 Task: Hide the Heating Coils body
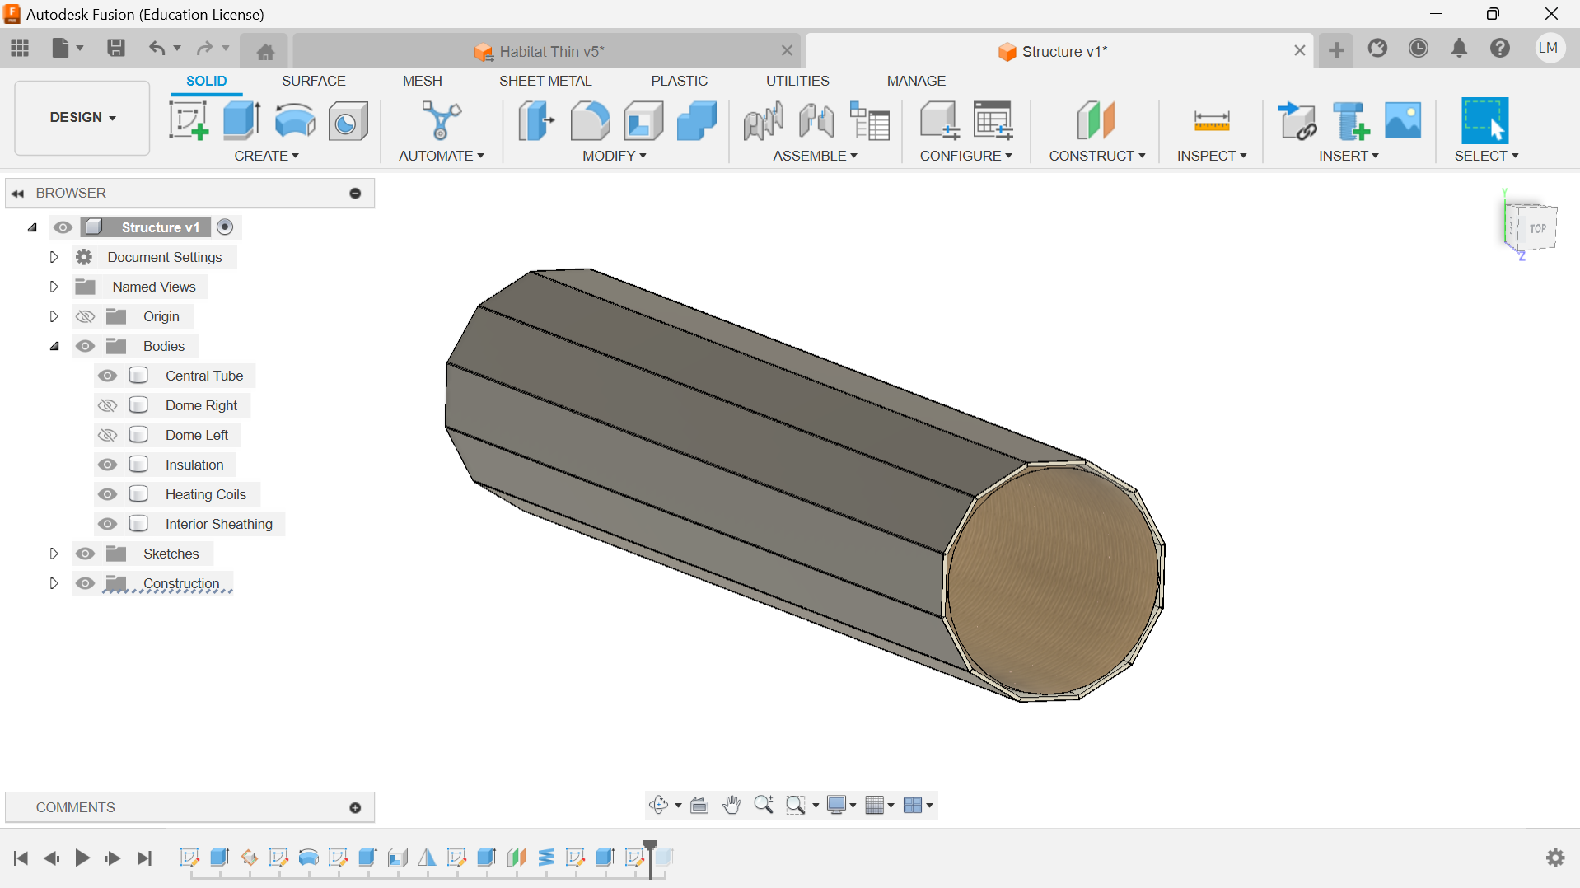point(107,494)
